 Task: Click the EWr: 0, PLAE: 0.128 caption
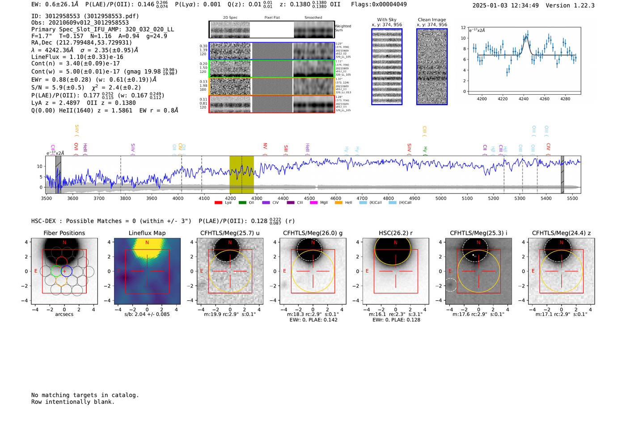(396, 320)
